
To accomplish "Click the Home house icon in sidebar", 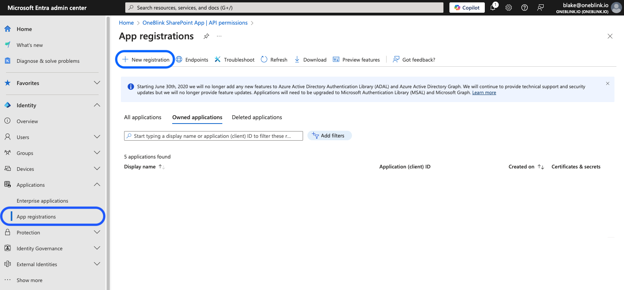I will click(x=8, y=29).
